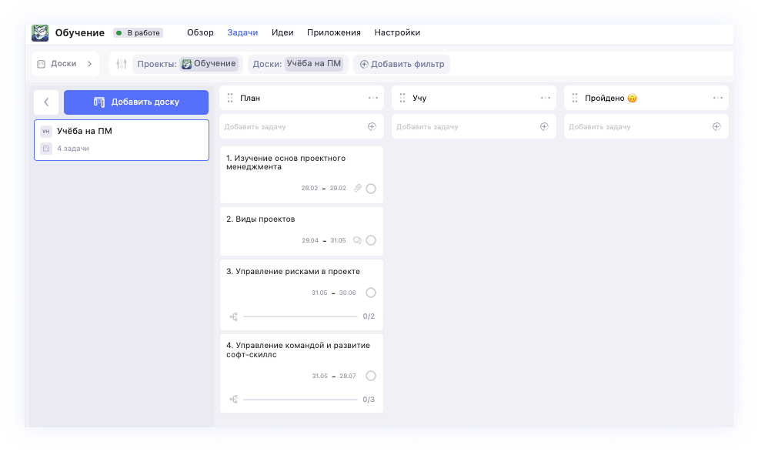Screen dimensions: 758x452
Task: Click the drag handle of 'План' column
Action: [230, 98]
